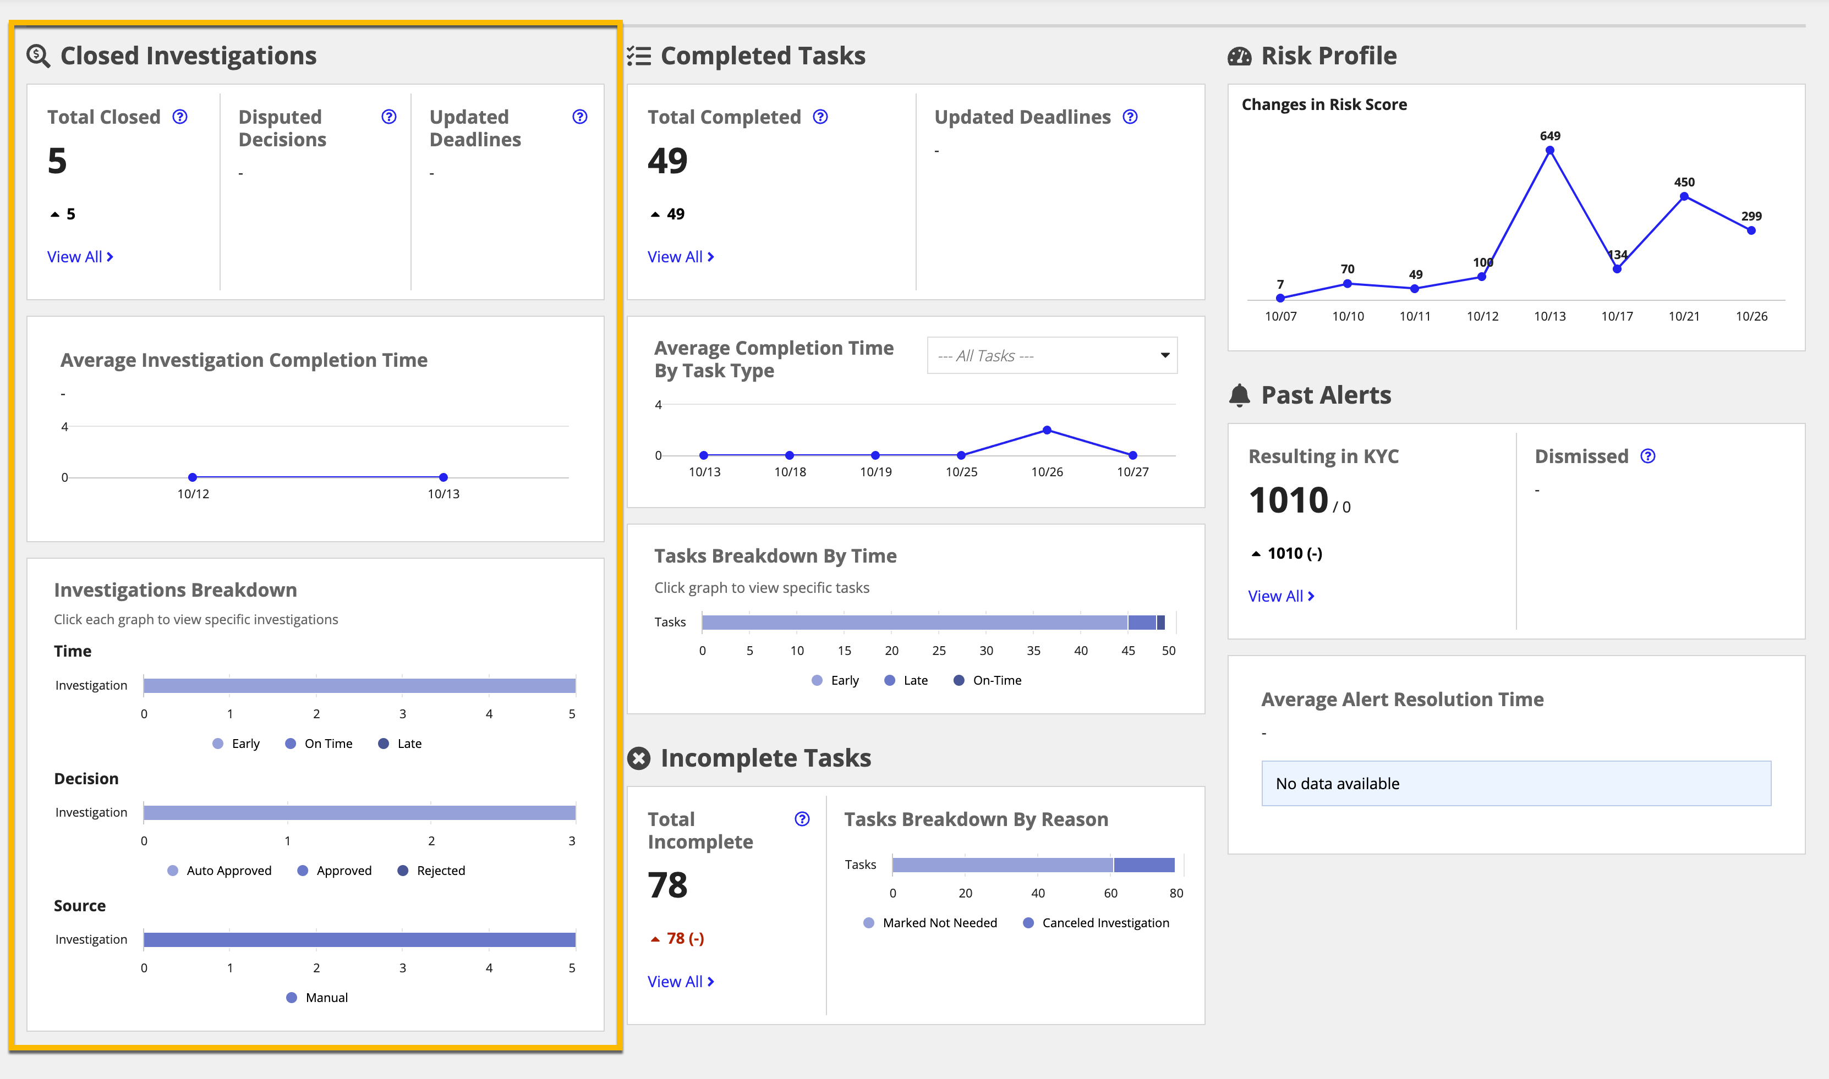
Task: Click the 299 risk score point
Action: 1751,230
